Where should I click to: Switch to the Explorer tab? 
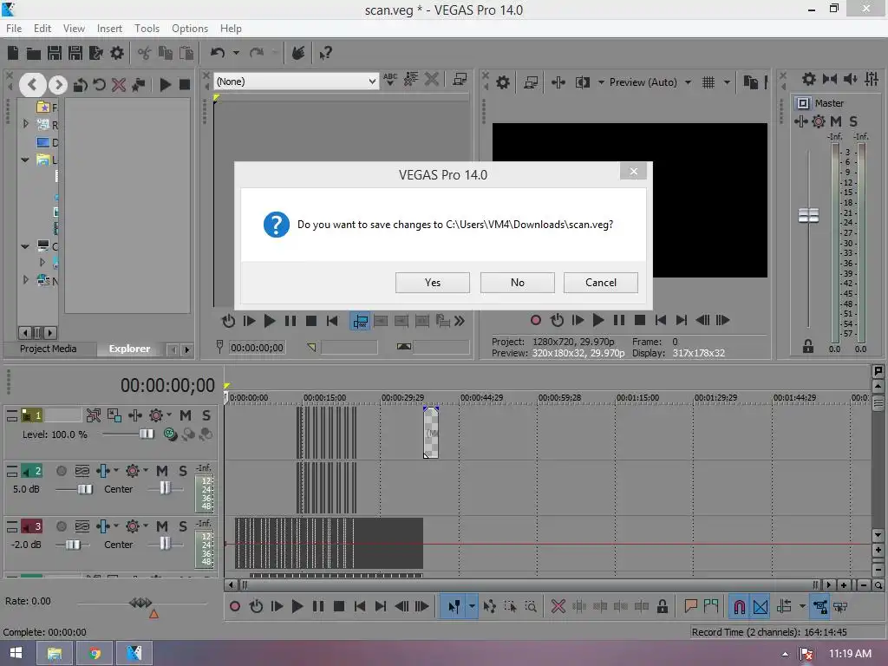click(x=130, y=349)
